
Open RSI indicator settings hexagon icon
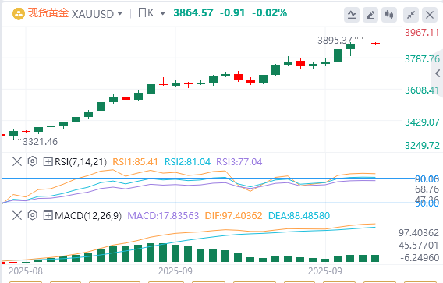33,161
